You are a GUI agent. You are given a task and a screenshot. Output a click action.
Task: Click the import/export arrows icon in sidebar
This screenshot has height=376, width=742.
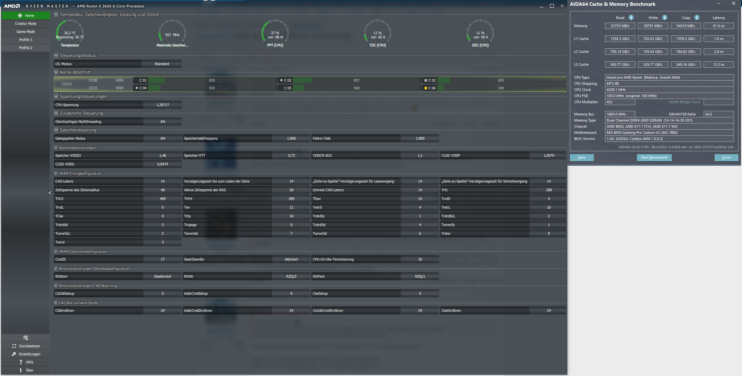pyautogui.click(x=26, y=338)
